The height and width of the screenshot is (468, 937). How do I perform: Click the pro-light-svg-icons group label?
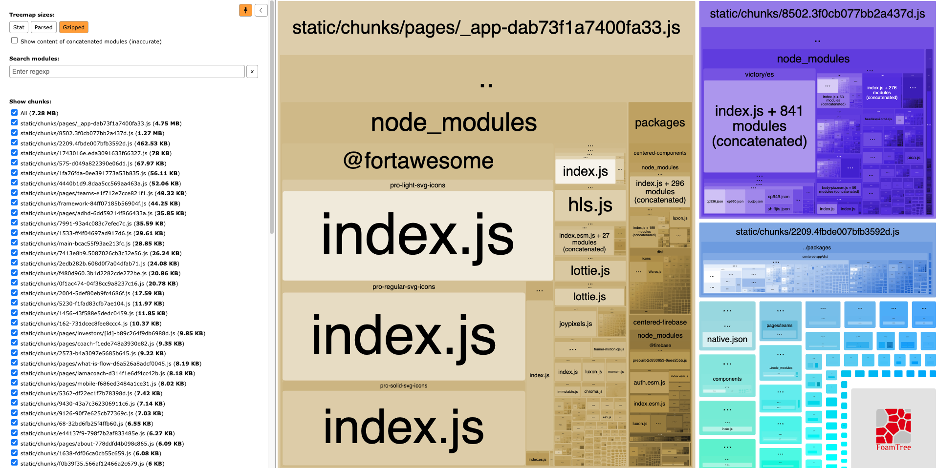pos(417,185)
